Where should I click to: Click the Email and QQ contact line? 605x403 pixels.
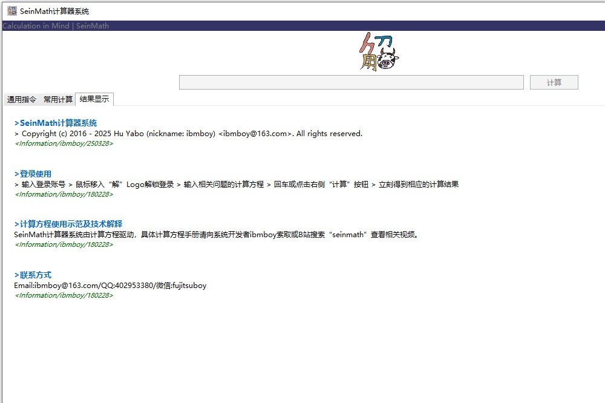pos(110,285)
